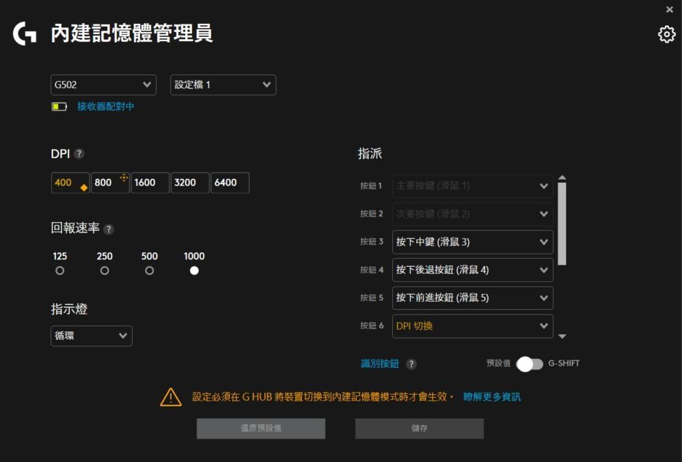Click the DPI help question mark
682x462 pixels.
[x=80, y=154]
